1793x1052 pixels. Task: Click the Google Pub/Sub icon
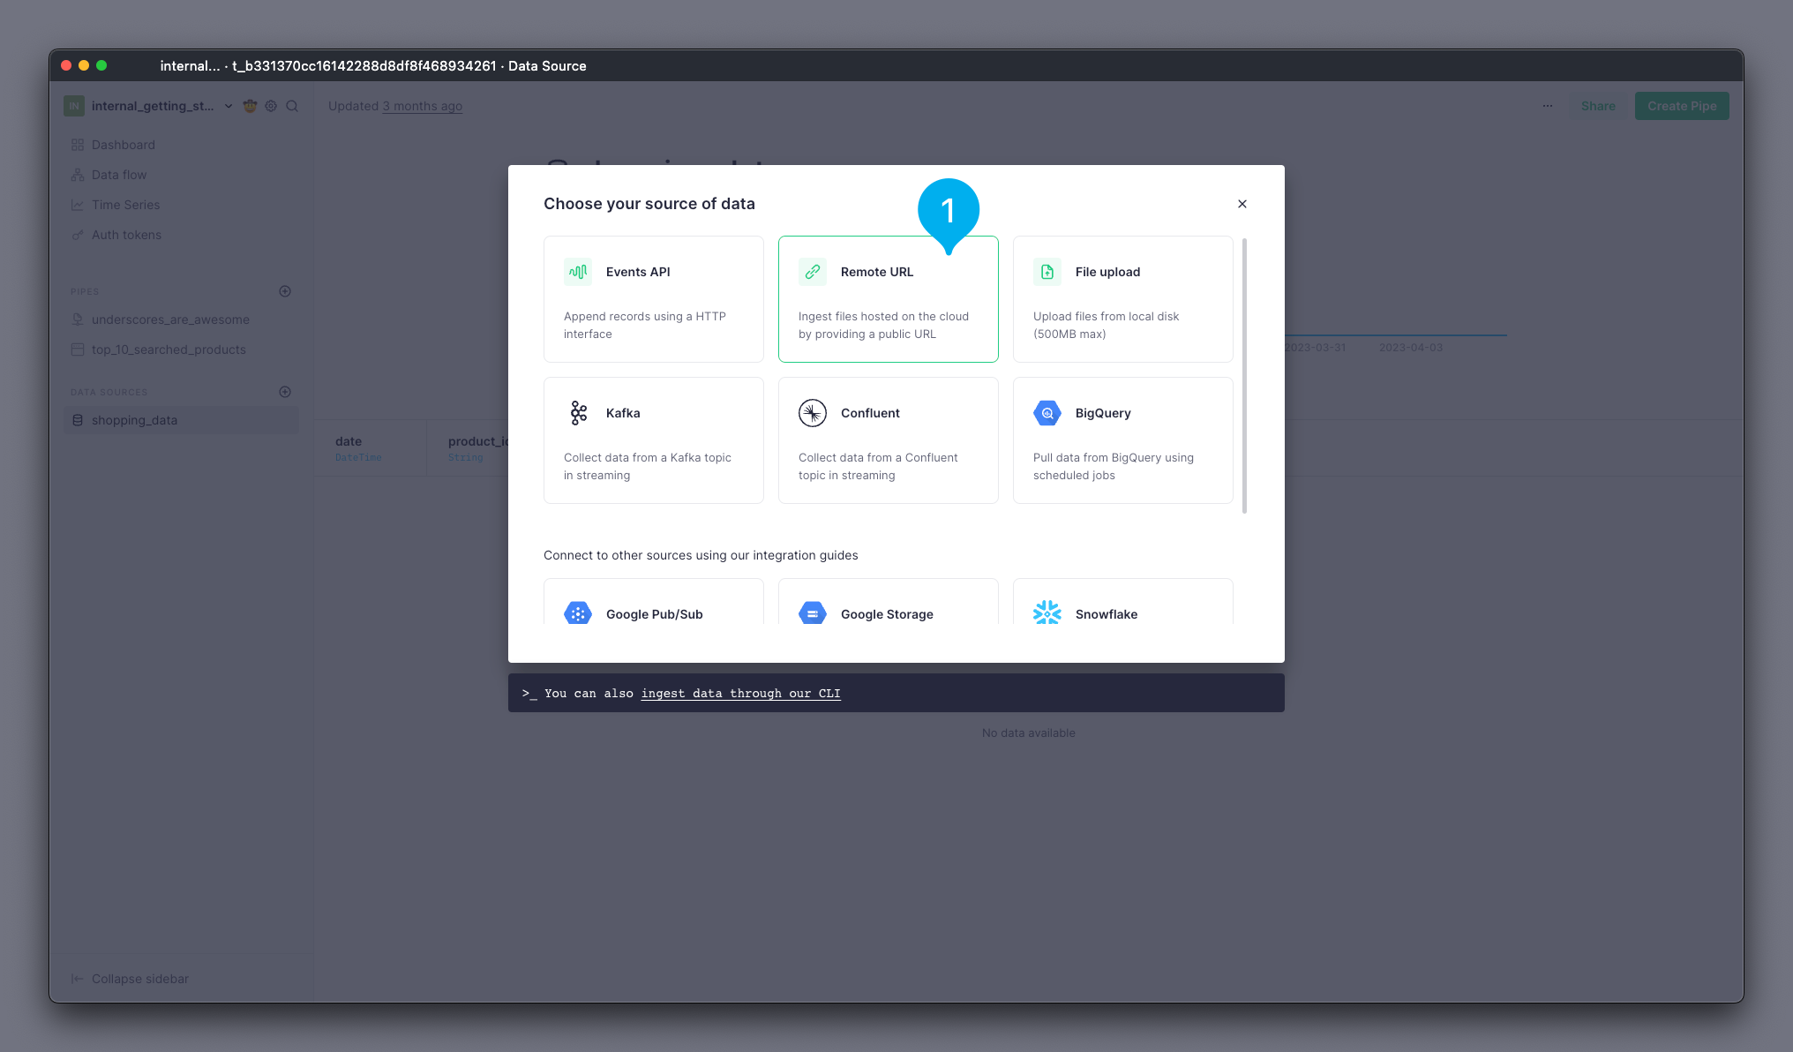click(x=578, y=613)
